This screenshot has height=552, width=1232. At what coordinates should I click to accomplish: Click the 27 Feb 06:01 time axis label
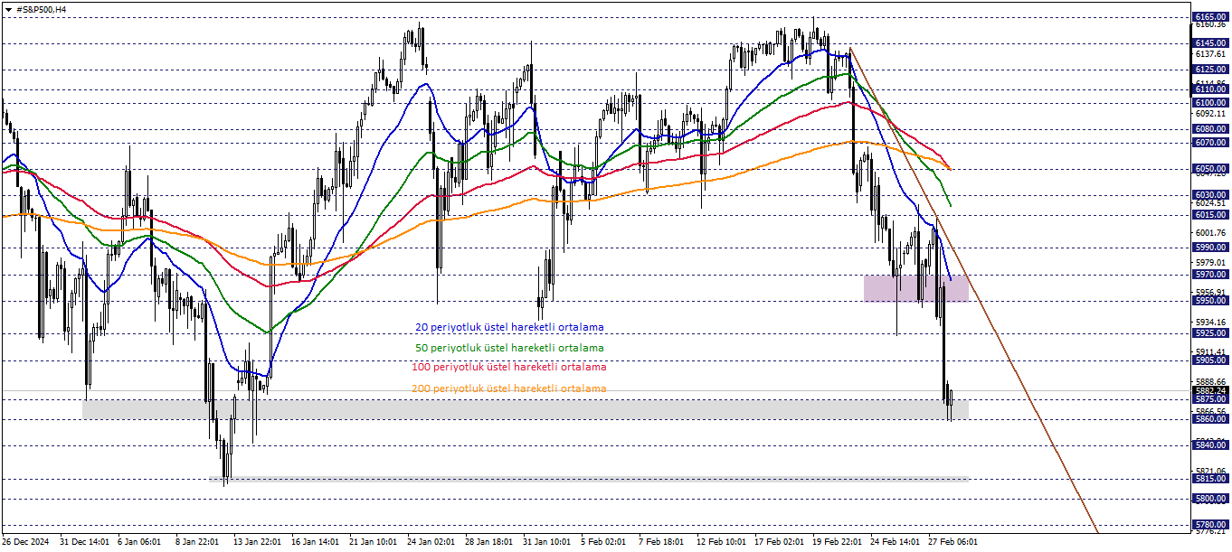952,542
